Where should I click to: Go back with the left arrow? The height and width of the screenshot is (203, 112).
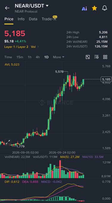7,8
